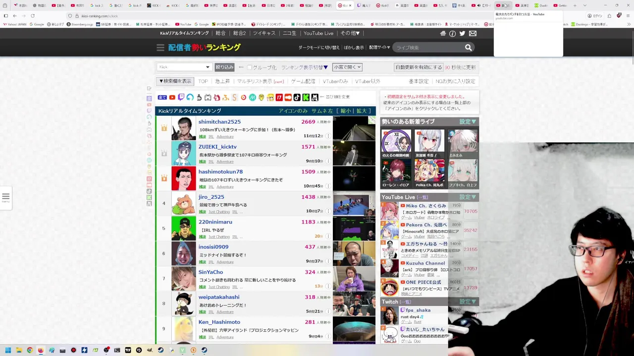Open more options for jiro_2525 row
The height and width of the screenshot is (356, 634).
point(328,211)
